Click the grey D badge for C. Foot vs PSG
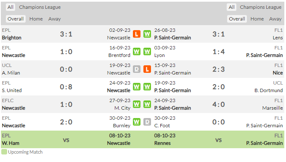Viewport: 286px width, 162px height. pos(147,122)
